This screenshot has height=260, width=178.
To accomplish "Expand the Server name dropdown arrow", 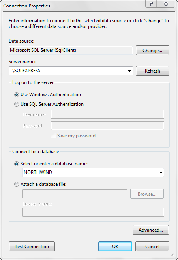I will pos(129,71).
